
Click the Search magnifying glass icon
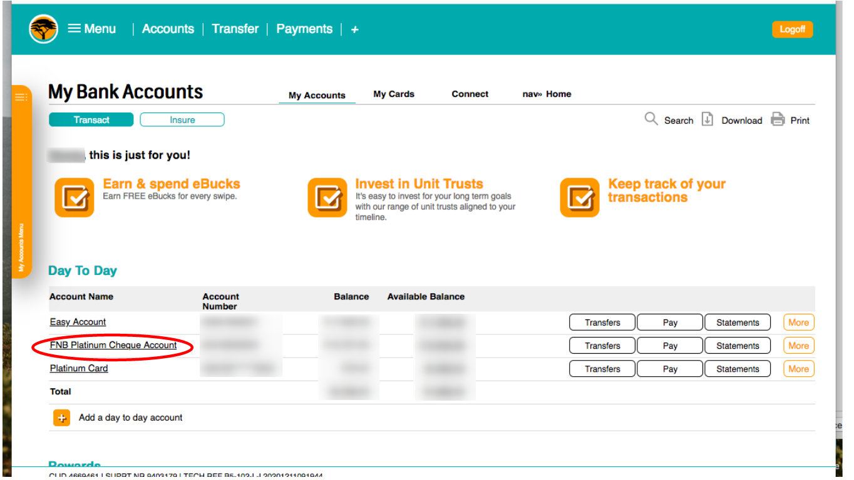point(651,119)
